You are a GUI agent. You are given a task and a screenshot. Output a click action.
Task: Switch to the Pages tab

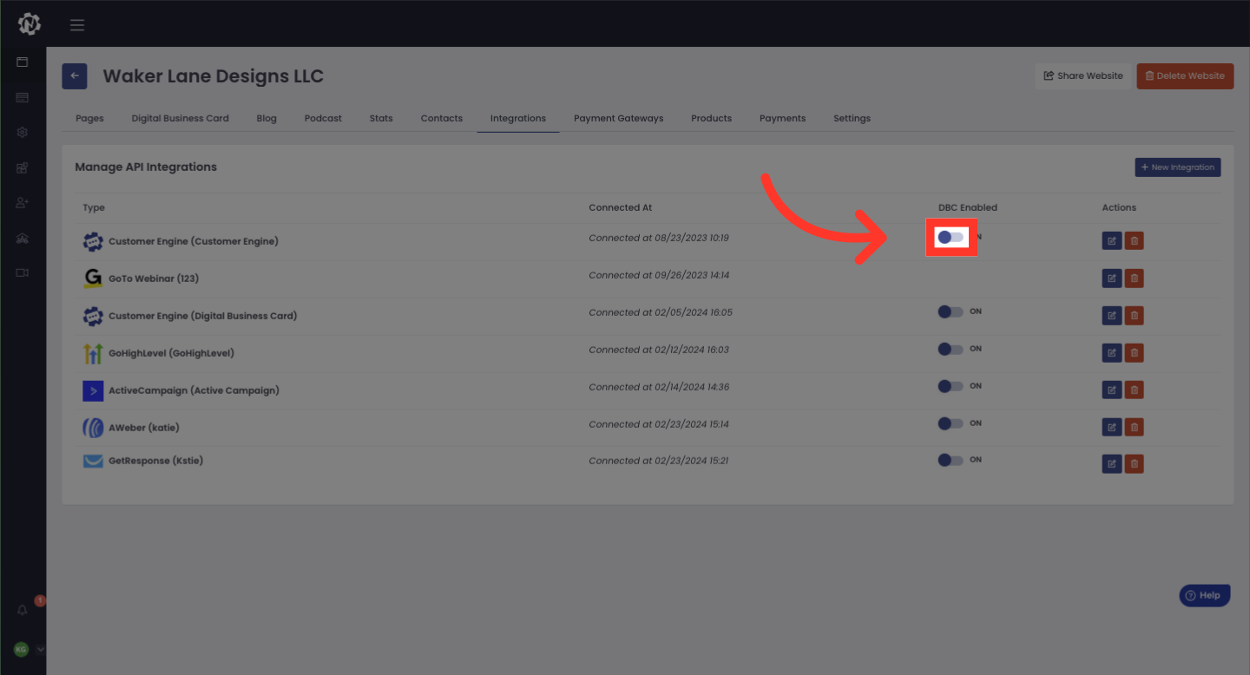coord(89,118)
